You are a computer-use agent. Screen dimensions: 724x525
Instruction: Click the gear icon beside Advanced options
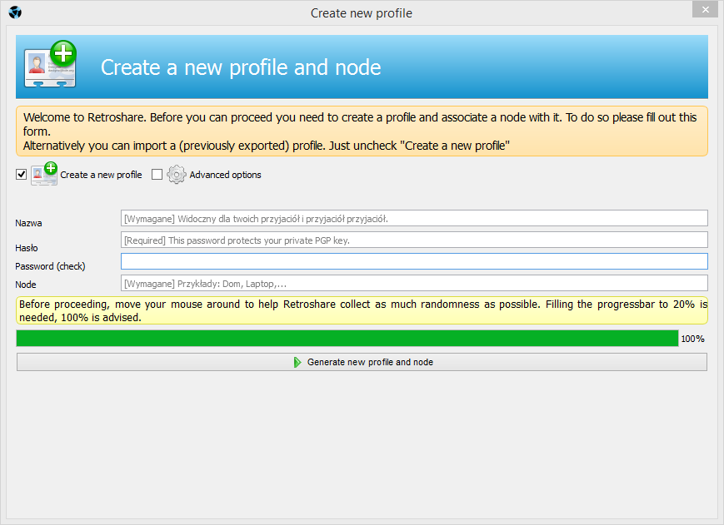[x=176, y=175]
